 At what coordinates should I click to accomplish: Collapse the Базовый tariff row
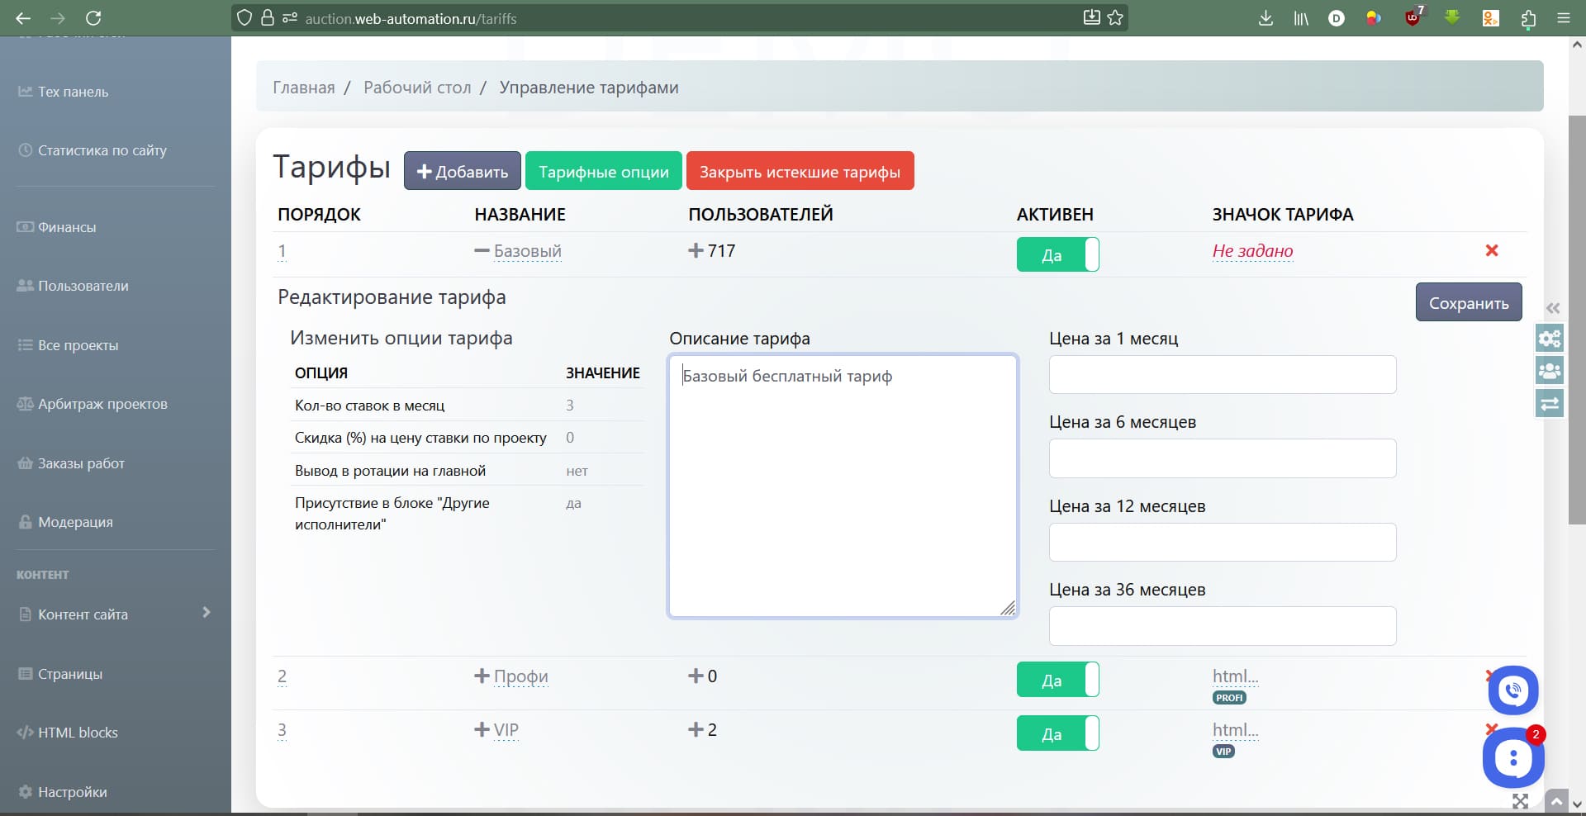[x=482, y=251]
